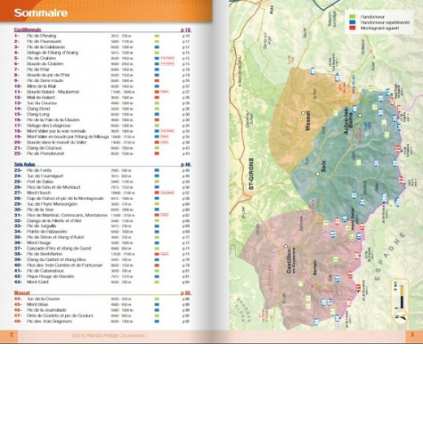The height and width of the screenshot is (423, 423).
Task: Click the green difficulty square for Tuc de la Courne
Action: pos(157,299)
